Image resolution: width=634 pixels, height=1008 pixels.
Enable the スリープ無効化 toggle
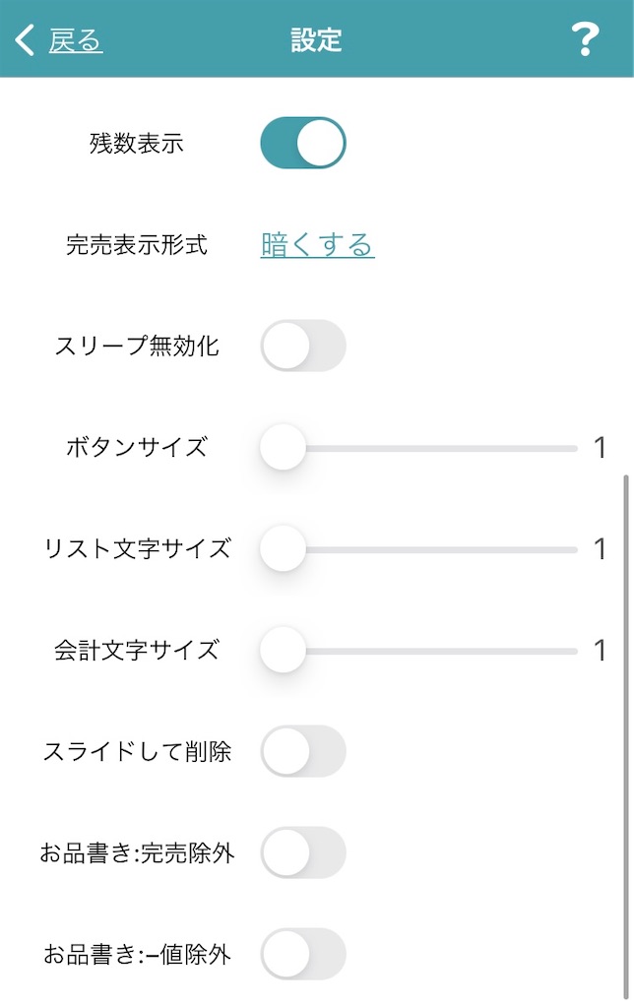[303, 345]
